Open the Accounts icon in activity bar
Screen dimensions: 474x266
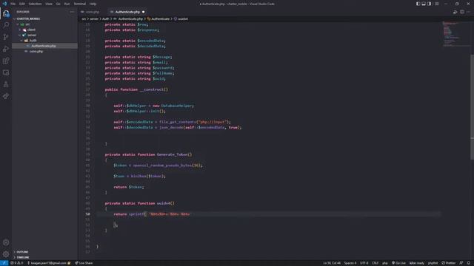click(6, 242)
